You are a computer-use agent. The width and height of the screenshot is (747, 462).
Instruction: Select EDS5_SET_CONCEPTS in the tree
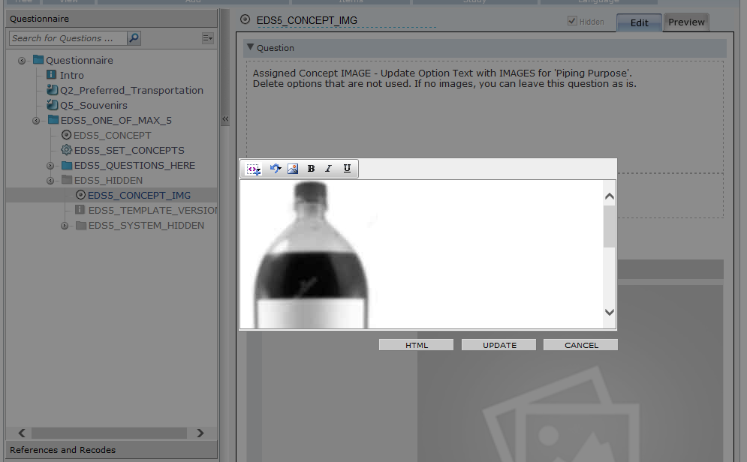[129, 150]
